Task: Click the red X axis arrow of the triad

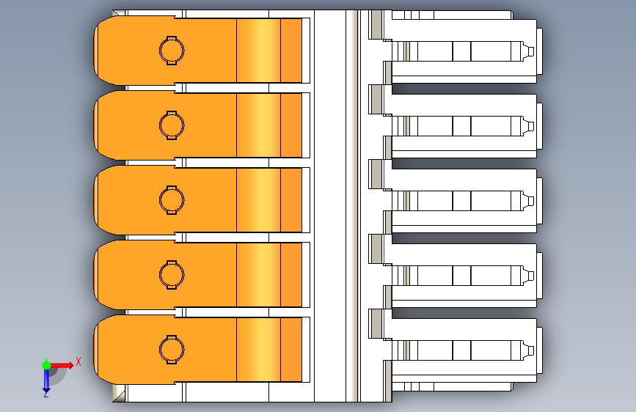Action: 62,365
